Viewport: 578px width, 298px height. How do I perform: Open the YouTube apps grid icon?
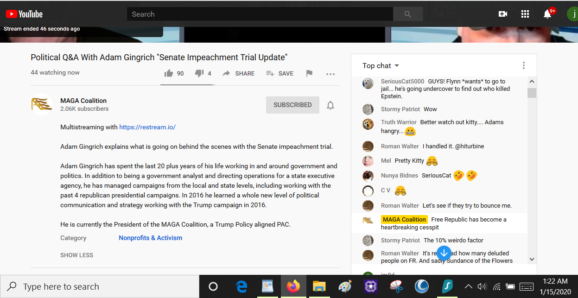[525, 14]
